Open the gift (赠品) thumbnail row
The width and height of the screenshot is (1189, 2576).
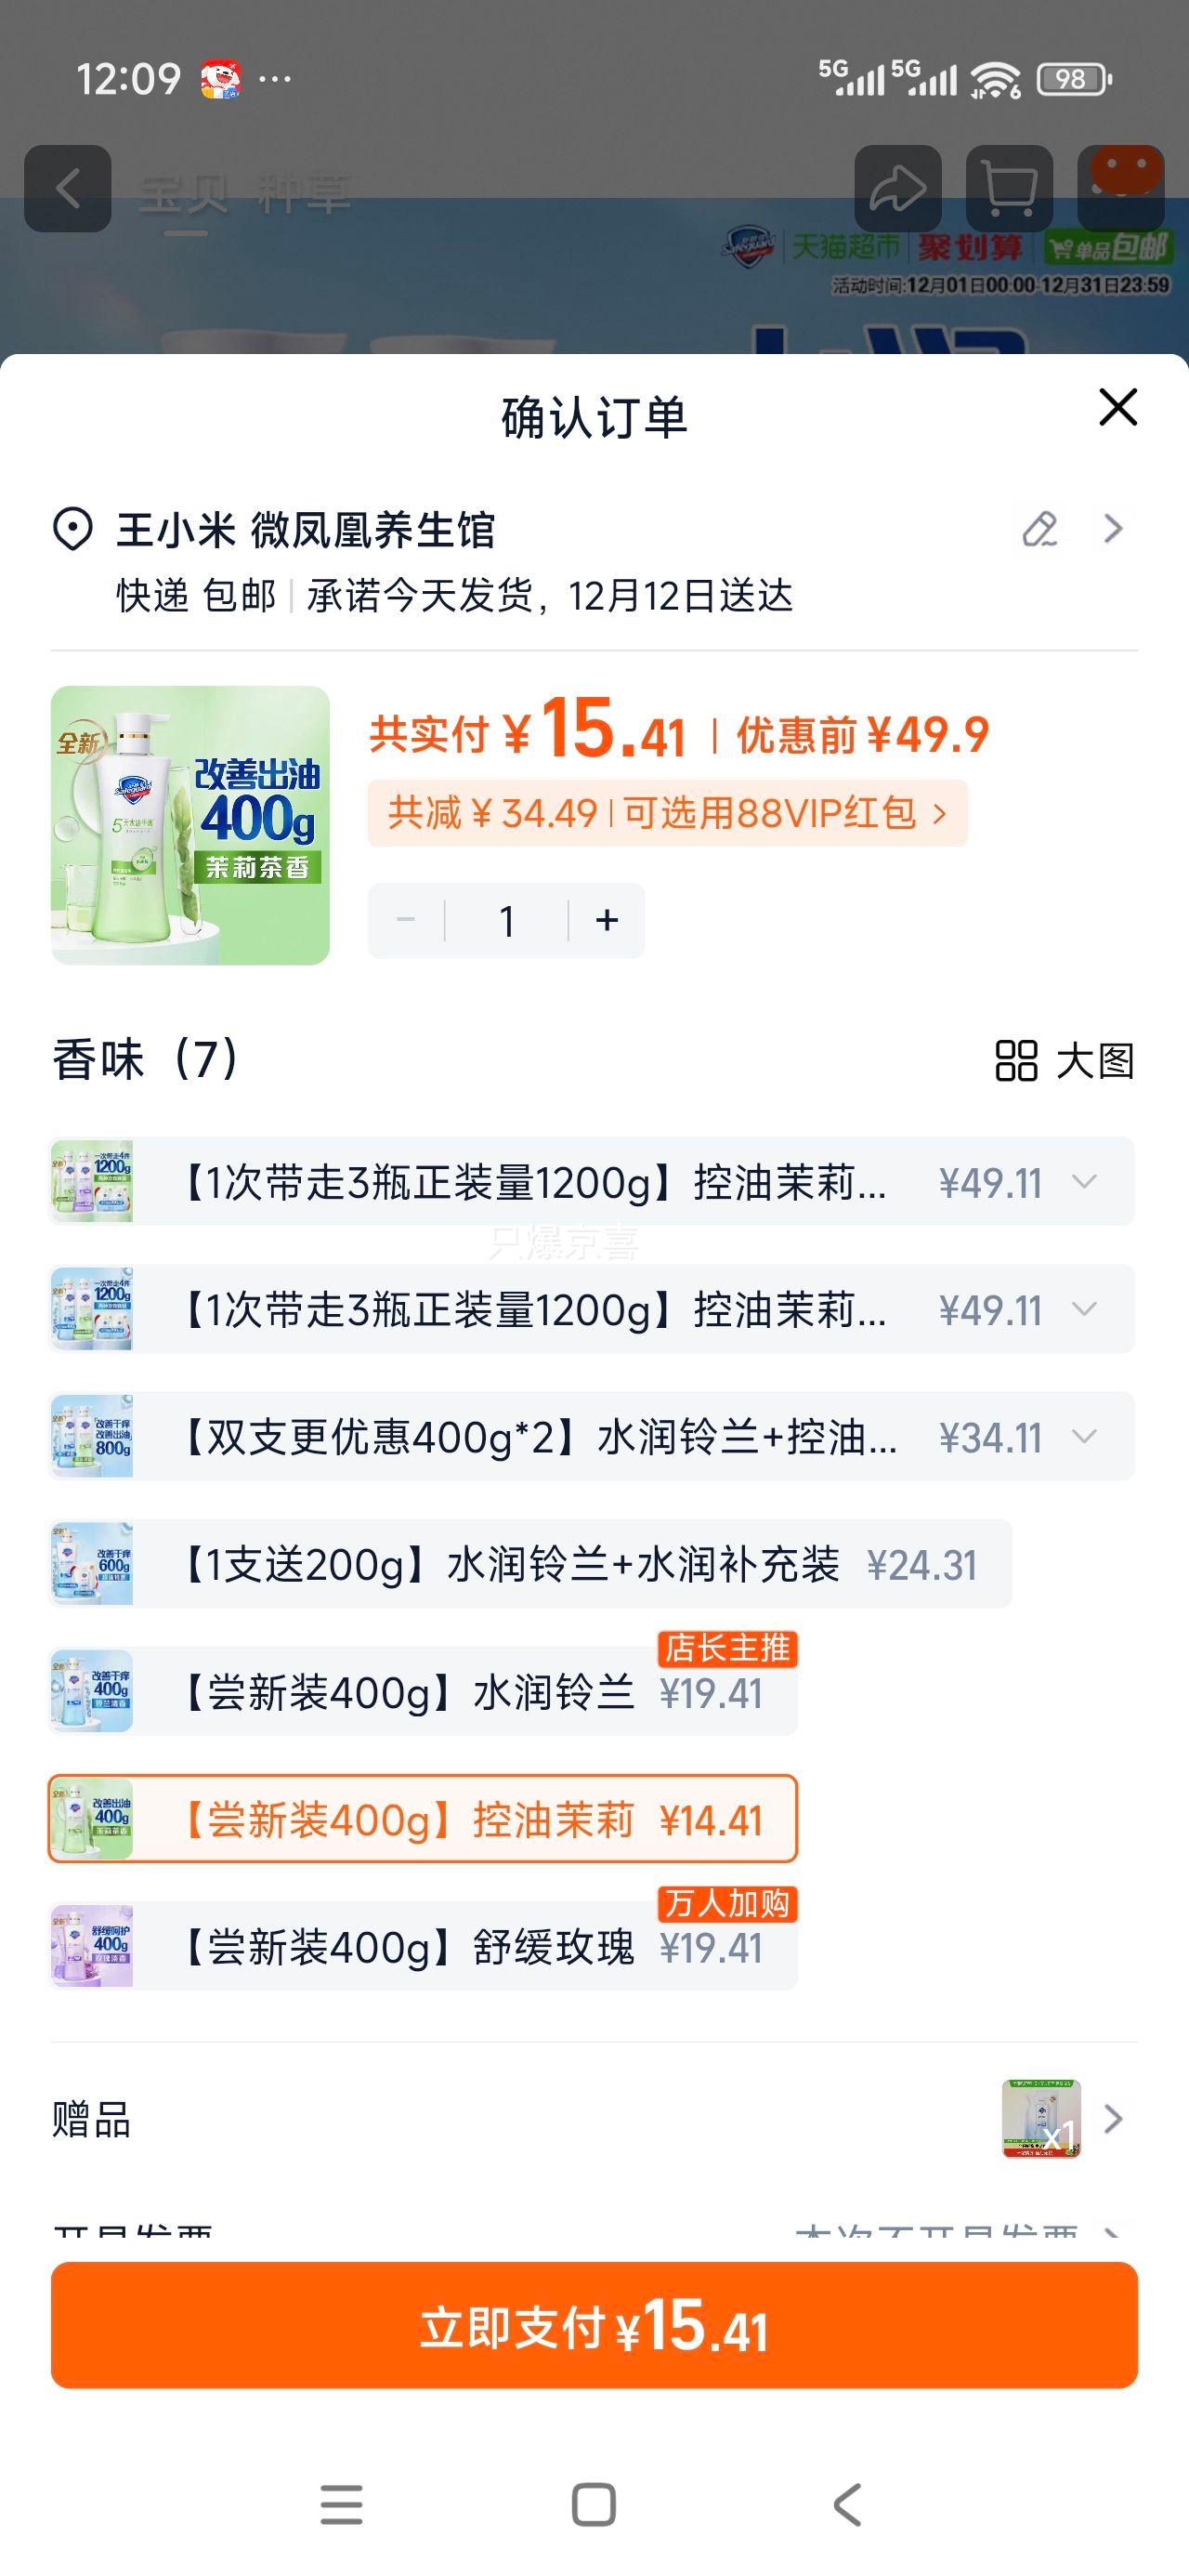tap(1060, 2119)
